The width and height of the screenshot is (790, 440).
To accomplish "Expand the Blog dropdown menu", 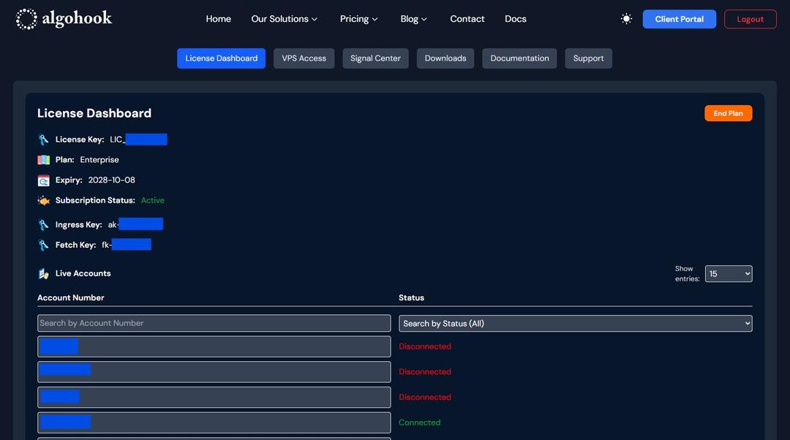I will click(413, 19).
